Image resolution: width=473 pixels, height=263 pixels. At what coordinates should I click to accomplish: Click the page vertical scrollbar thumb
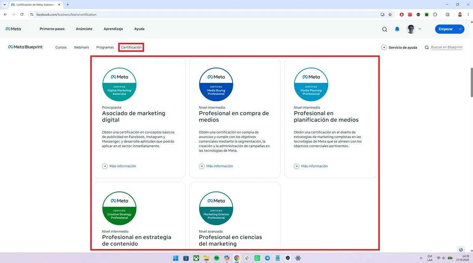click(x=471, y=82)
